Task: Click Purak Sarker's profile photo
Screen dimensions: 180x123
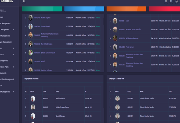Action: pyautogui.click(x=115, y=47)
